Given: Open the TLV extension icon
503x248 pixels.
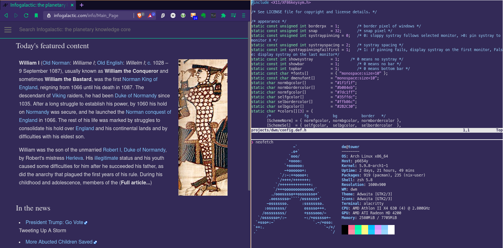Looking at the screenshot, I should [x=213, y=15].
